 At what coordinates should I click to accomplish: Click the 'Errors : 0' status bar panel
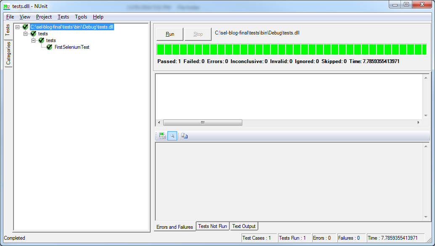point(324,238)
